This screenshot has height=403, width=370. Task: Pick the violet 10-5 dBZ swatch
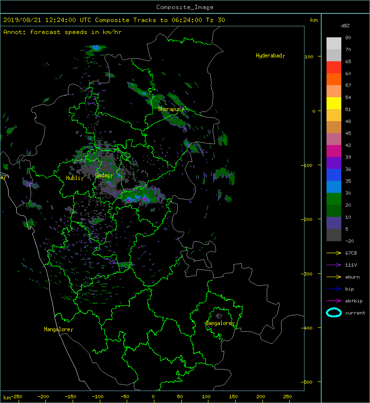point(334,223)
